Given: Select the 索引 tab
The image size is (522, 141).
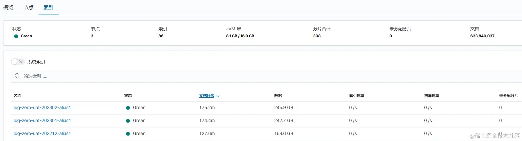Looking at the screenshot, I should click(x=48, y=8).
